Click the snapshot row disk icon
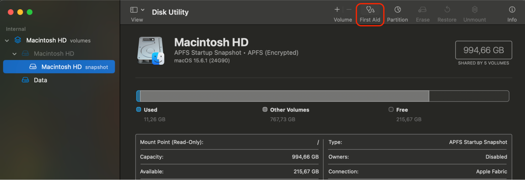Image resolution: width=525 pixels, height=180 pixels. click(x=33, y=67)
